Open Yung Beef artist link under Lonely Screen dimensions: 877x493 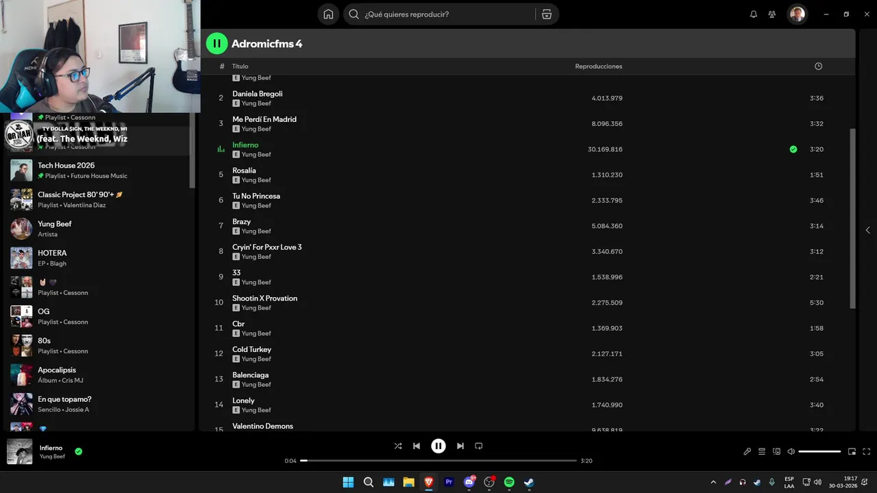(x=256, y=410)
